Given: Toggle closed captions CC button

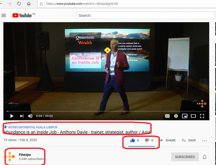Looking at the screenshot, I should [167, 116].
